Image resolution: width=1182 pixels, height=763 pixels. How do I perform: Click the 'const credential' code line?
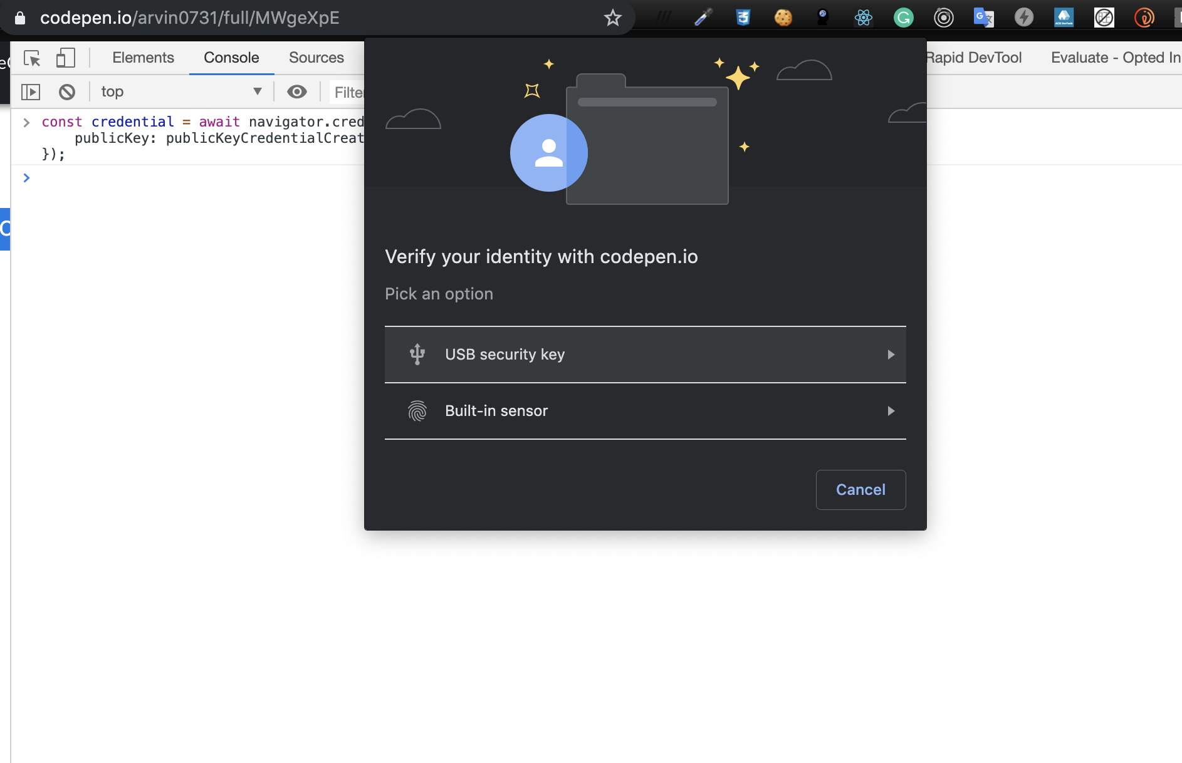(x=202, y=122)
